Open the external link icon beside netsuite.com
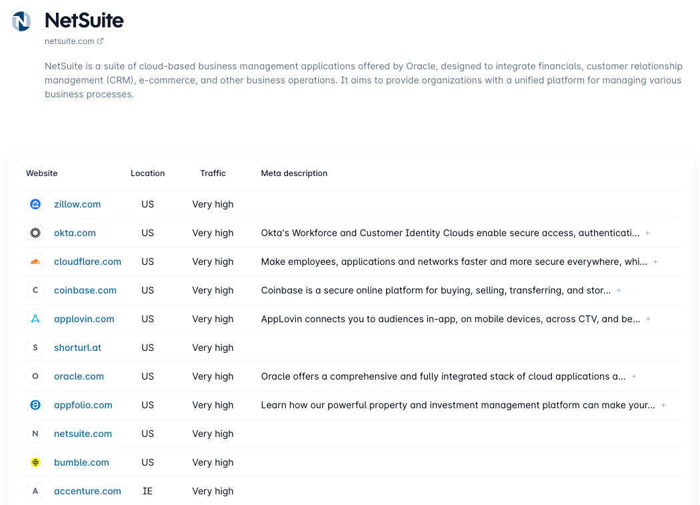 click(x=101, y=41)
